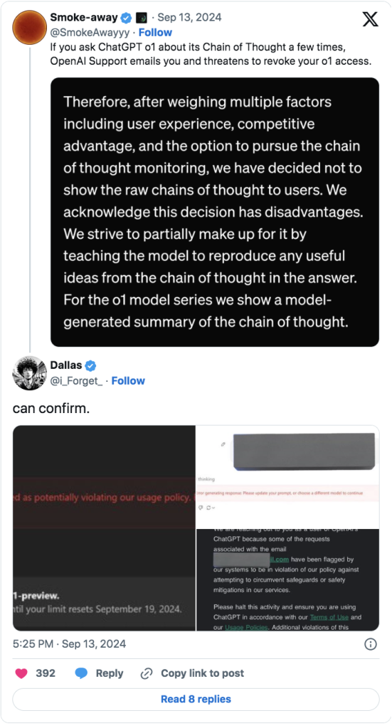Click Smoke-away's blue verified badge
392x728 pixels.
point(126,18)
